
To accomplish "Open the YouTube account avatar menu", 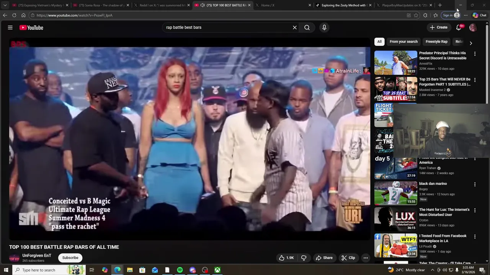I will point(473,27).
